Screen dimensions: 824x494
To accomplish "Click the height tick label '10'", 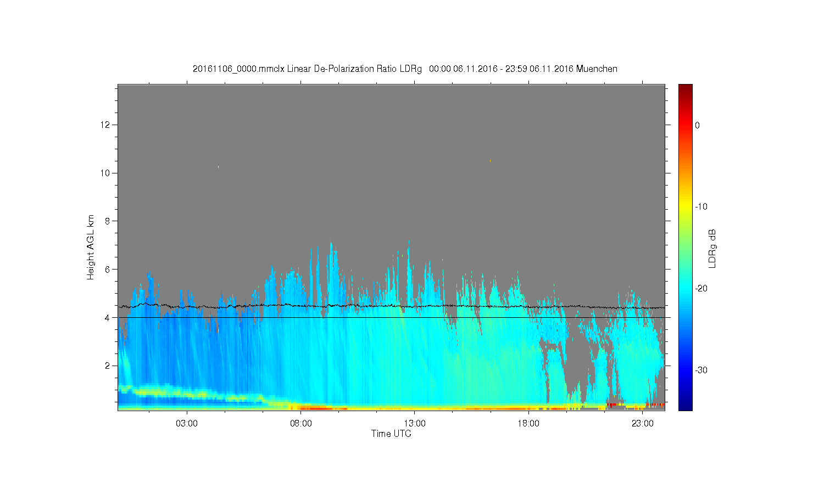I will click(x=106, y=173).
